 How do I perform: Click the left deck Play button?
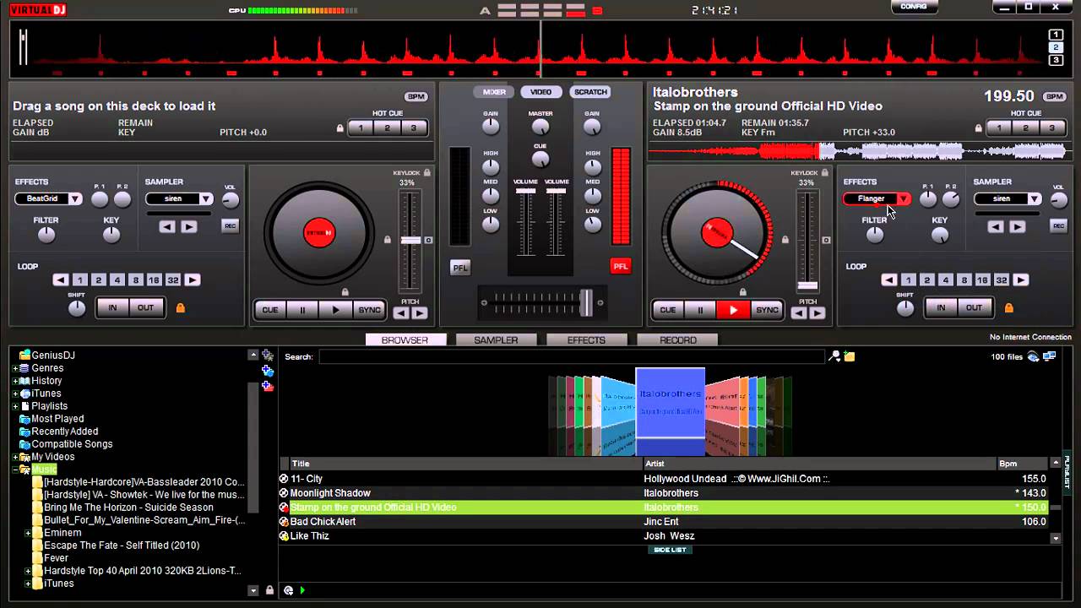click(x=335, y=310)
